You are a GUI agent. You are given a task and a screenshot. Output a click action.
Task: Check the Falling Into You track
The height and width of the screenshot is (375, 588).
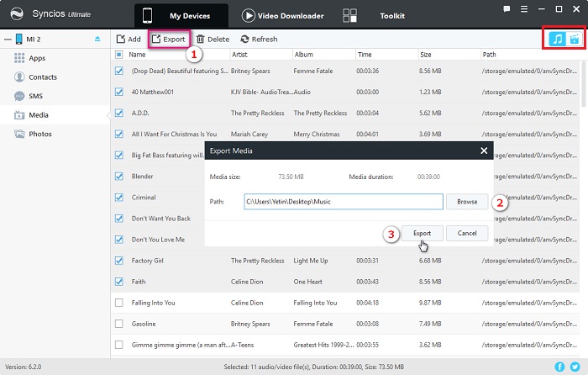pyautogui.click(x=119, y=303)
